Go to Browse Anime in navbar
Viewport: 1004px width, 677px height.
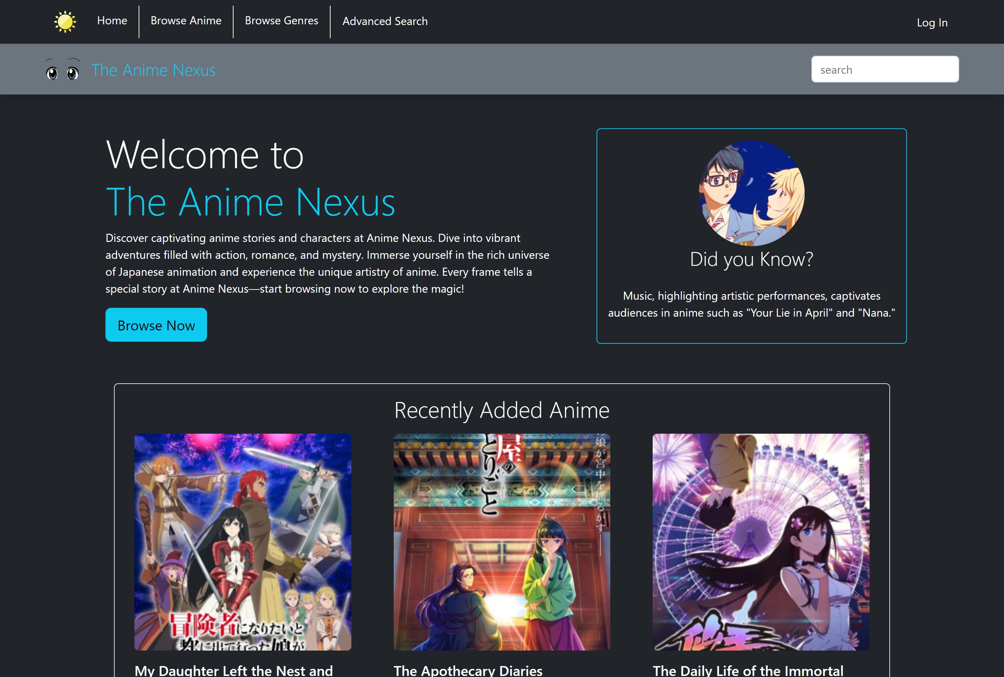[x=186, y=21]
